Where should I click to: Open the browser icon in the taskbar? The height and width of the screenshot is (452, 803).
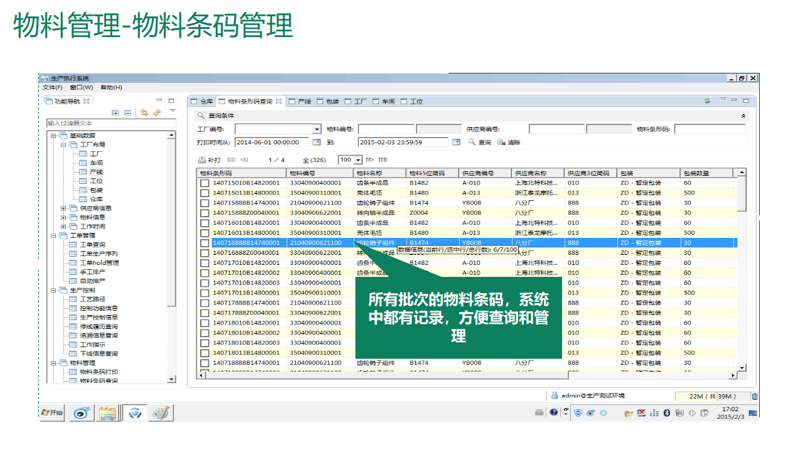pyautogui.click(x=82, y=413)
